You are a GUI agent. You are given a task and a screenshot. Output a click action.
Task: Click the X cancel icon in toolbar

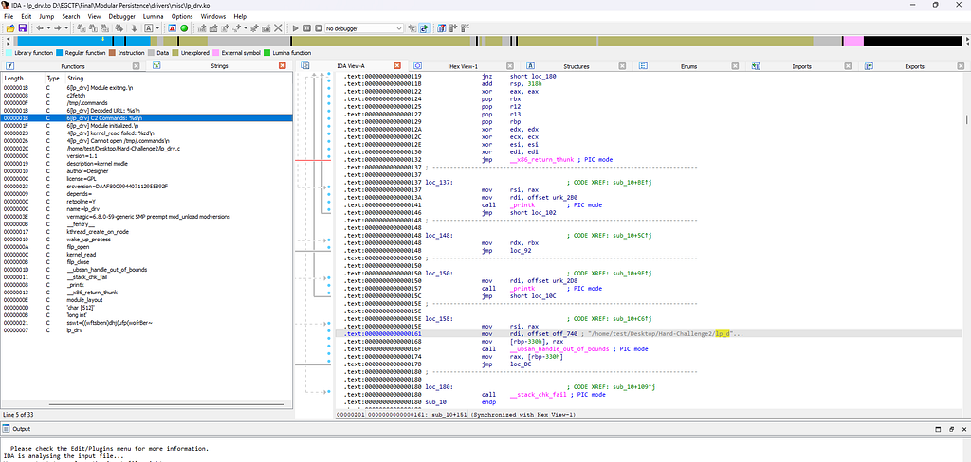click(278, 28)
